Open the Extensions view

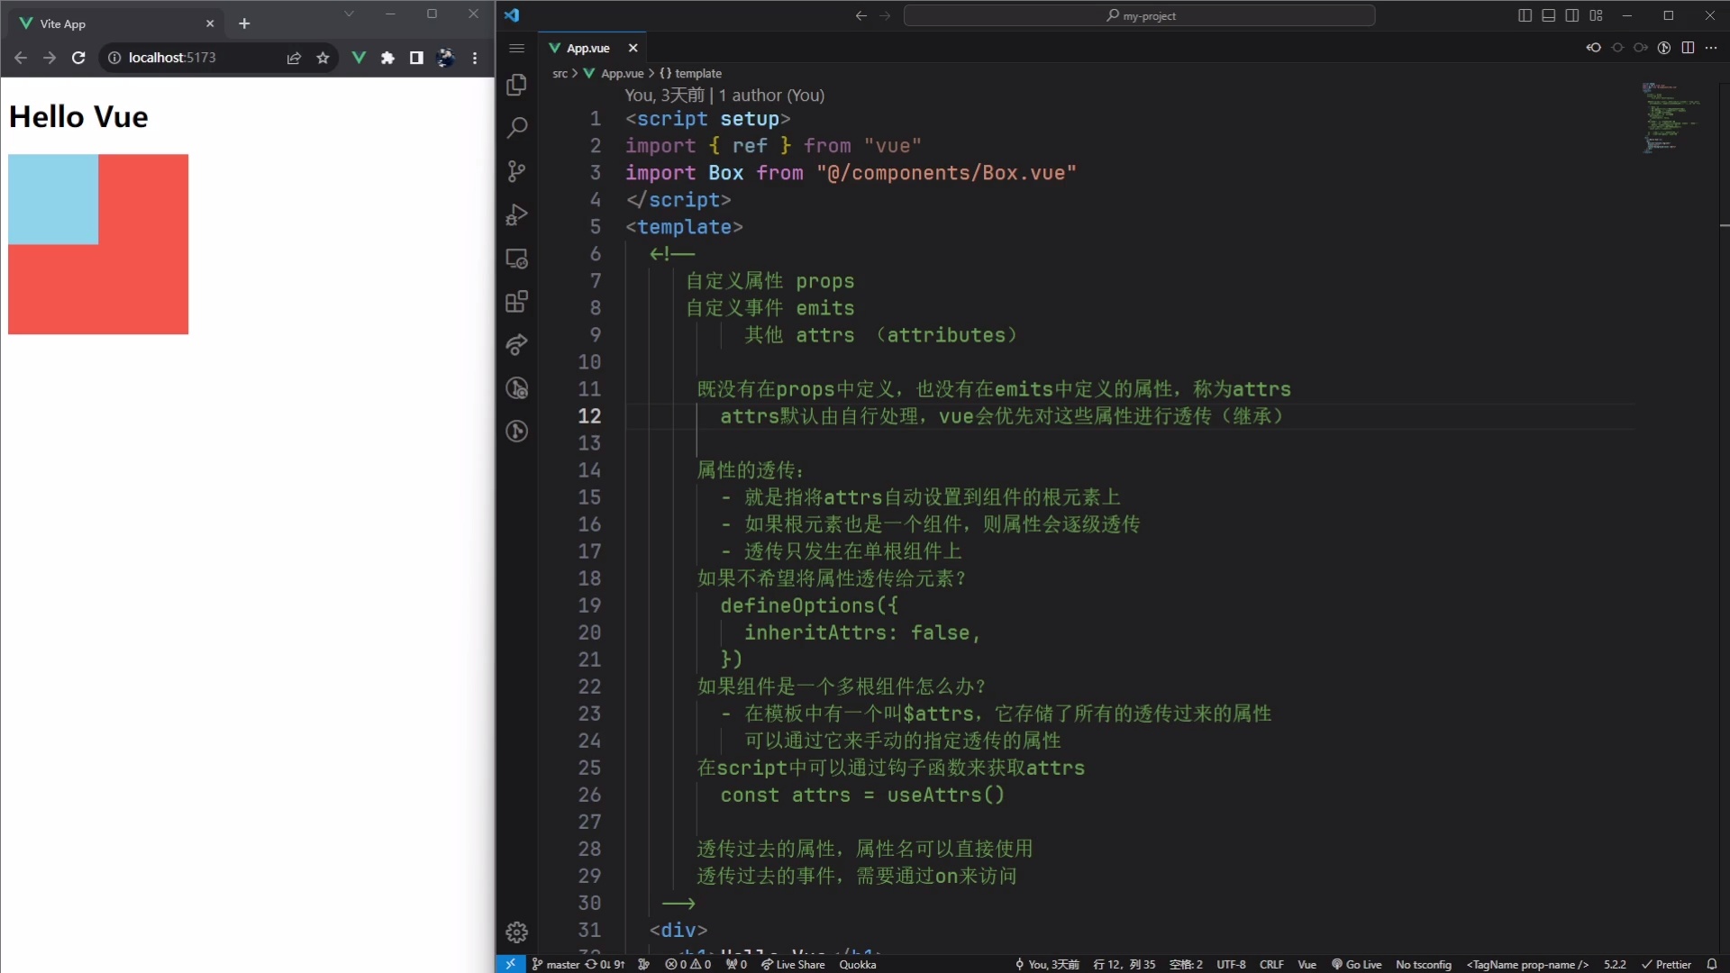click(517, 302)
